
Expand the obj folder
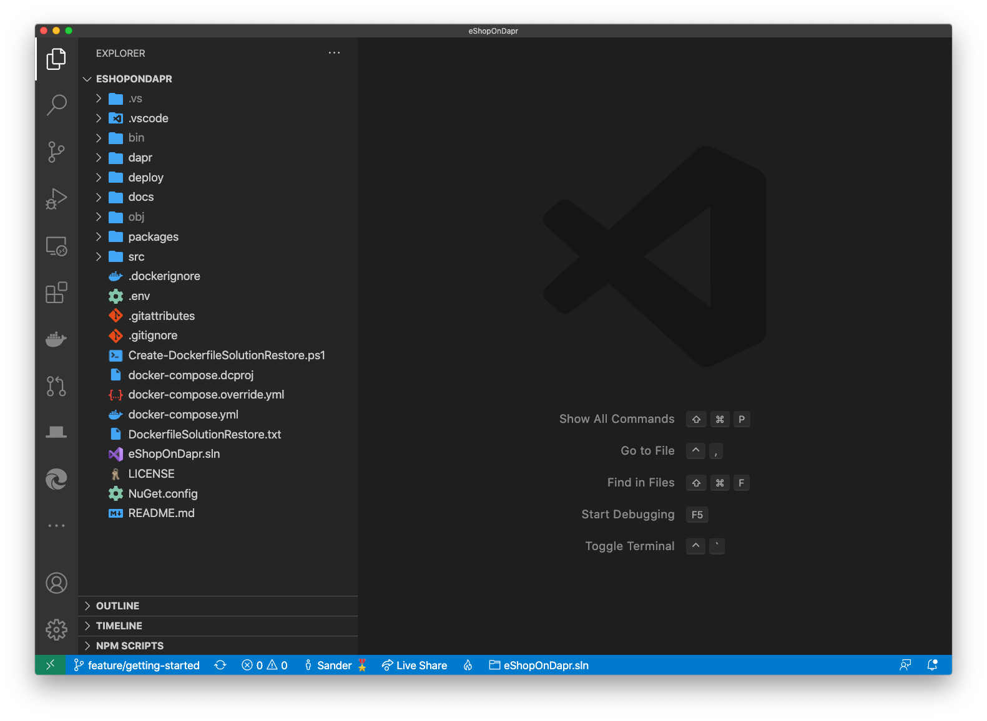click(x=218, y=217)
